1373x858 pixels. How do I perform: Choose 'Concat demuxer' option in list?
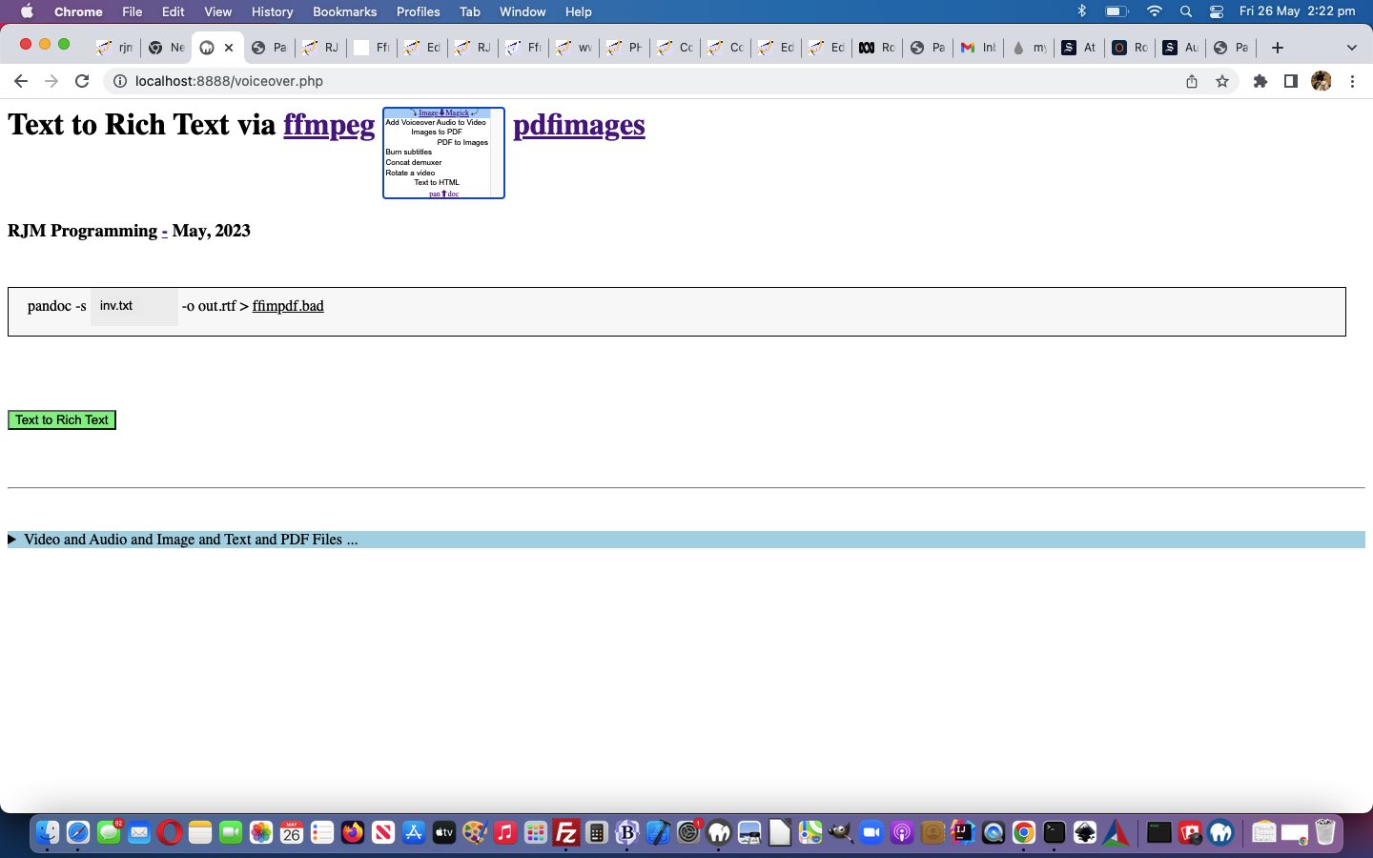(x=414, y=162)
